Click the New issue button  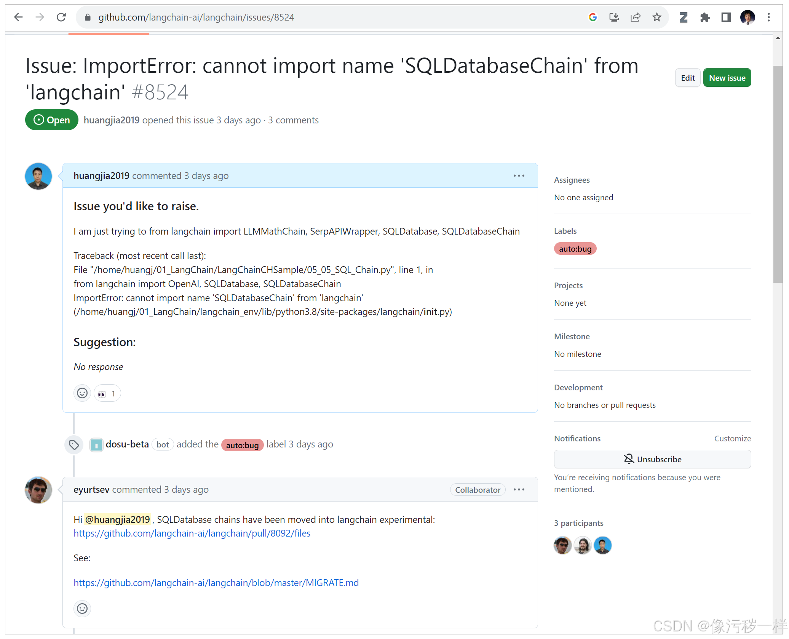(x=727, y=77)
